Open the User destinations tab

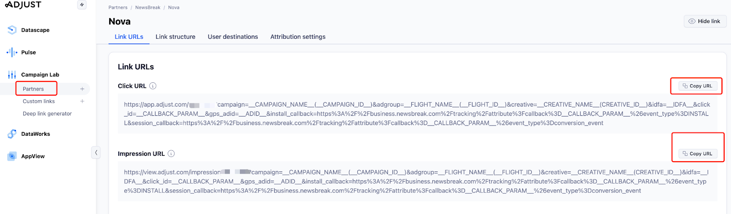click(x=233, y=37)
